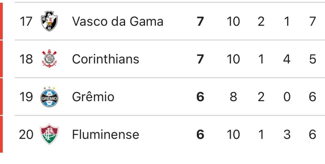The width and height of the screenshot is (325, 164).
Task: Select position number 18 in table
Action: coord(26,59)
